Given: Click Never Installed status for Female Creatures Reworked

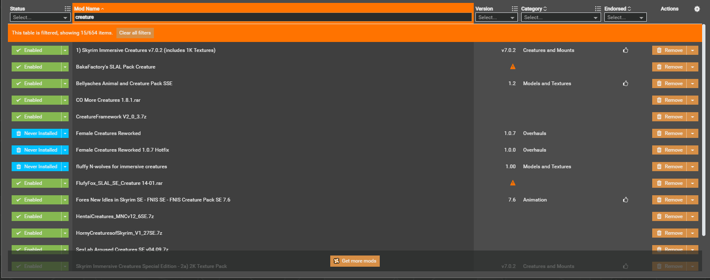Looking at the screenshot, I should point(36,133).
